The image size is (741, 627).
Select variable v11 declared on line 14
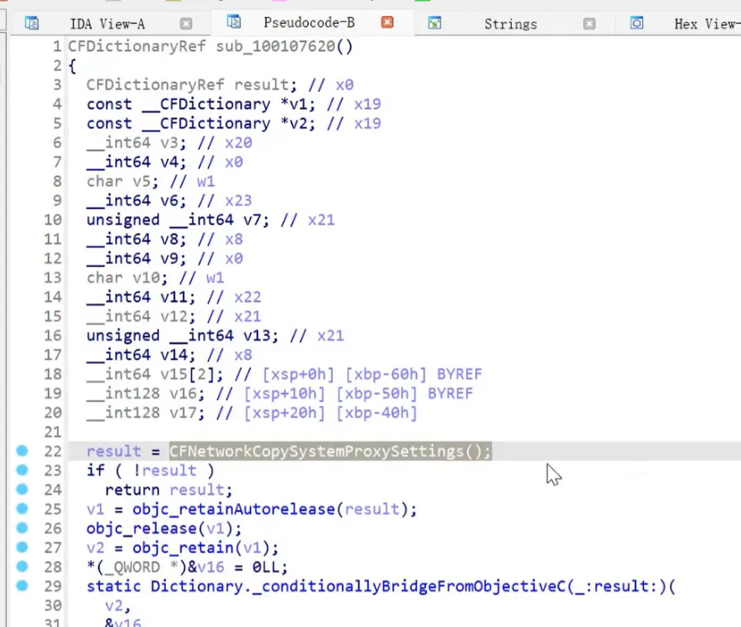(x=174, y=298)
